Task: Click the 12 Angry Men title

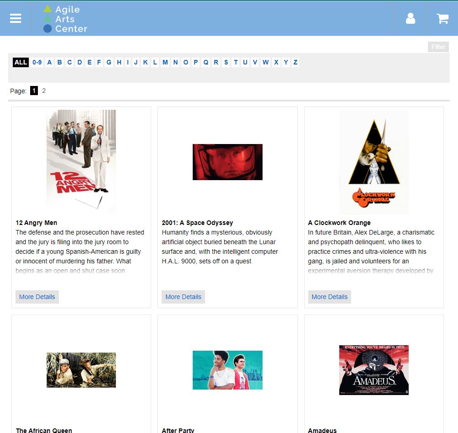Action: (36, 223)
